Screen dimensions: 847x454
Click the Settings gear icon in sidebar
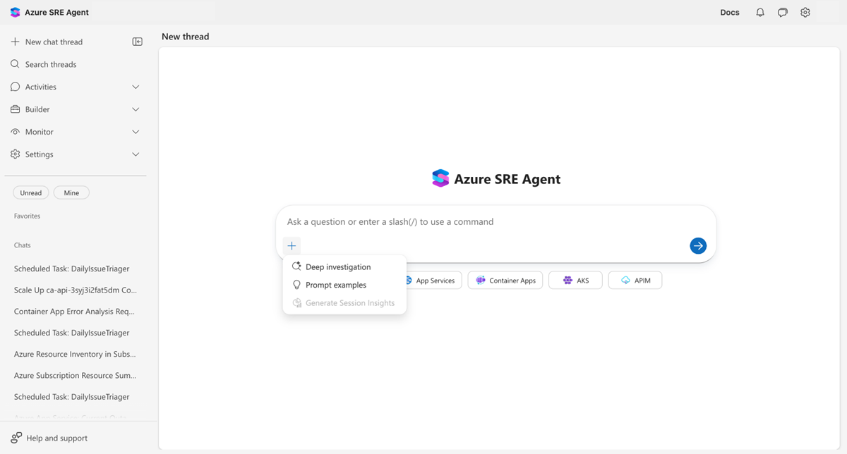click(x=16, y=154)
